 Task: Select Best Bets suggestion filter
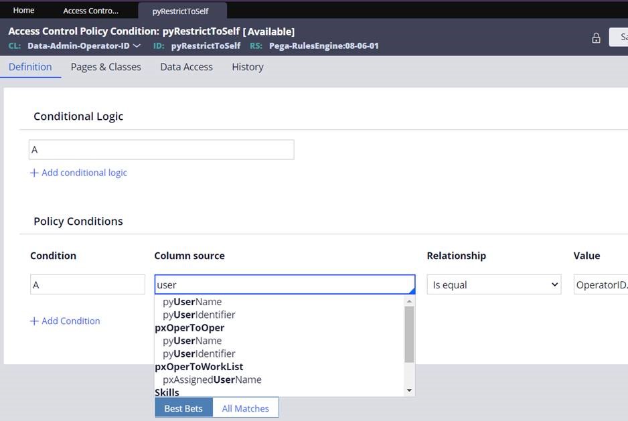[x=183, y=408]
